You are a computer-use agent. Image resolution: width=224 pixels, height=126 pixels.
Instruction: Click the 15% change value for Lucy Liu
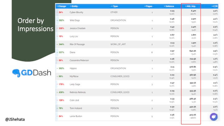tap(61, 36)
